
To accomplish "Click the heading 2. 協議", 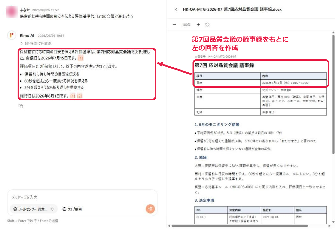I will [x=200, y=157].
